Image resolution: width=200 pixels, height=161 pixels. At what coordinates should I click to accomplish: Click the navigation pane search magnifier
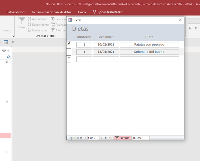click(8, 57)
